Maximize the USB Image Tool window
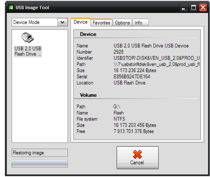210x177 pixels. click(x=193, y=8)
